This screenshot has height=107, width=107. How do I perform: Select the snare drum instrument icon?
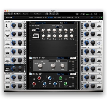7,34
